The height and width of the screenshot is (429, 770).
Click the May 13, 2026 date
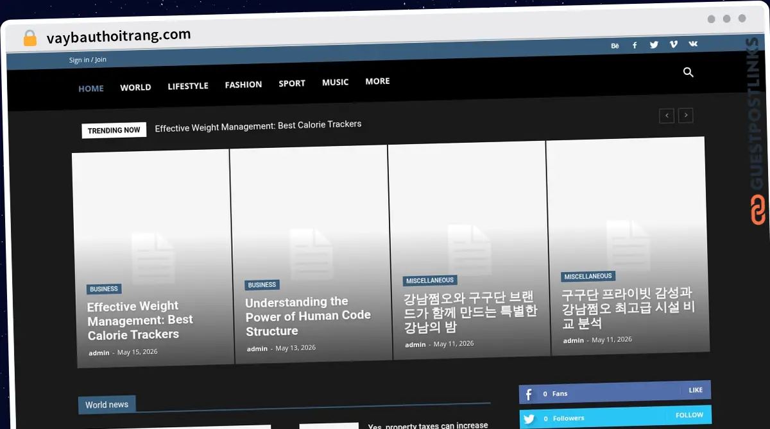pyautogui.click(x=296, y=348)
